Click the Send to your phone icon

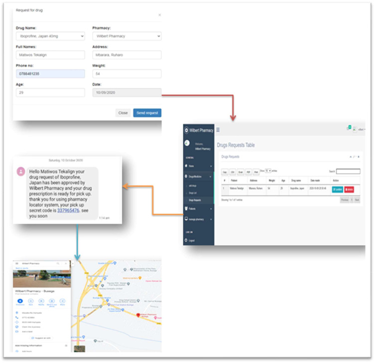pyautogui.click(x=52, y=301)
